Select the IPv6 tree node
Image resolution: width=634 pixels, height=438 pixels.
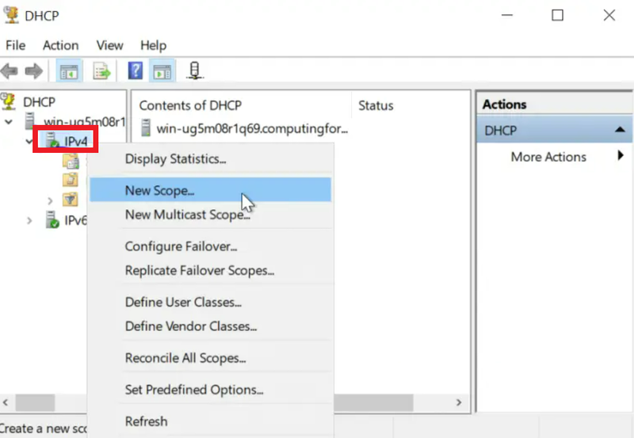coord(75,220)
